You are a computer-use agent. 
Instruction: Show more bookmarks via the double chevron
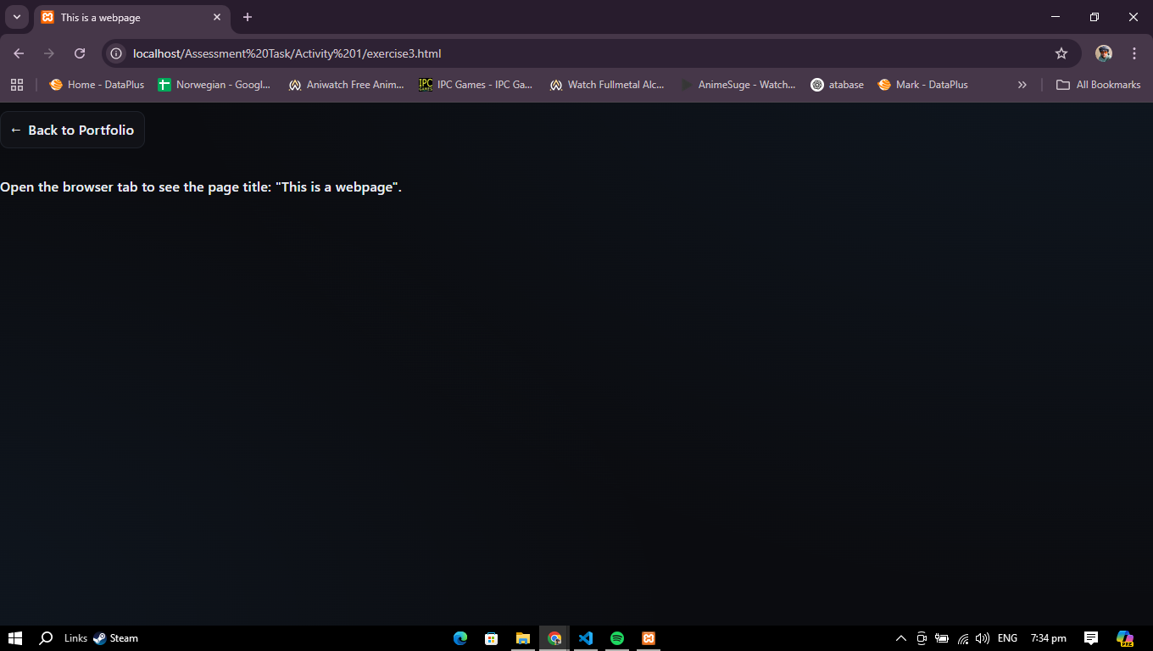(x=1022, y=85)
